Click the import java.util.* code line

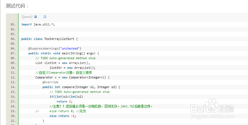pyautogui.click(x=38, y=24)
